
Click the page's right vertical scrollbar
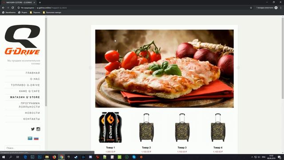(283, 58)
